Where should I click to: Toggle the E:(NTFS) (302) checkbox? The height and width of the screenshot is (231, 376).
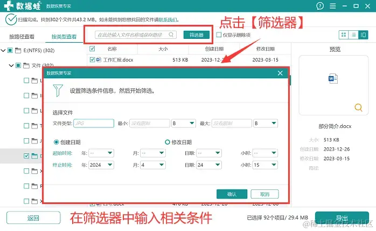pyautogui.click(x=10, y=50)
